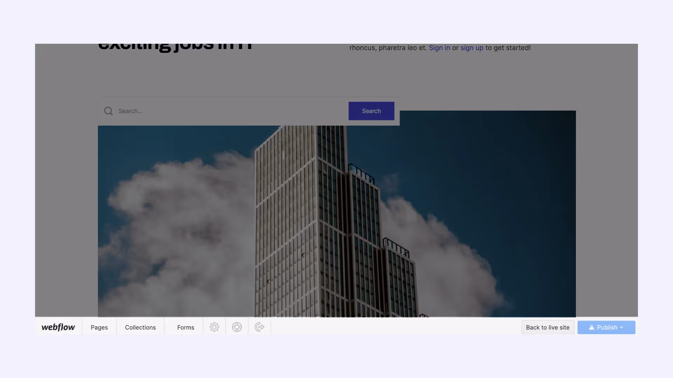Click the Webflow logo in editor bar
This screenshot has height=378, width=673.
tap(58, 327)
